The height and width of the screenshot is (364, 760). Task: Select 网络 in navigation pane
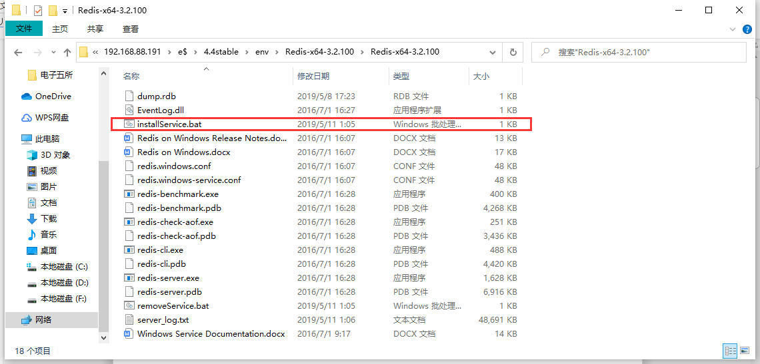(x=37, y=320)
